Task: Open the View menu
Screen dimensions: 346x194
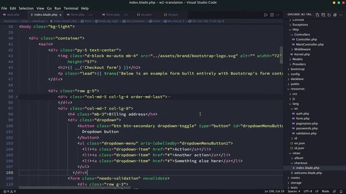Action: pos(40,9)
